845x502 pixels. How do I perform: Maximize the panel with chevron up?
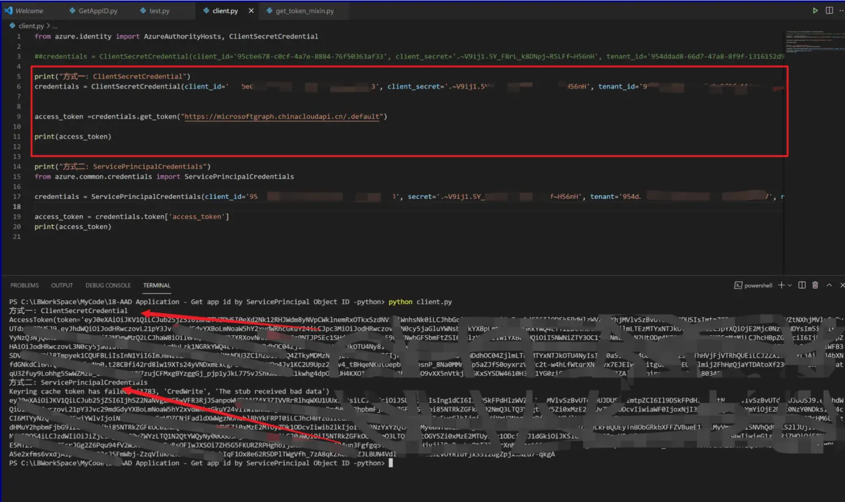829,286
